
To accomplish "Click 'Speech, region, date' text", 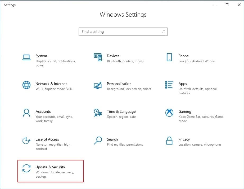I will (121, 117).
